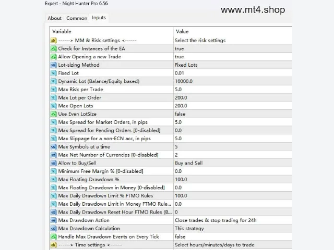
Task: Open the Common tab
Action: [77, 18]
